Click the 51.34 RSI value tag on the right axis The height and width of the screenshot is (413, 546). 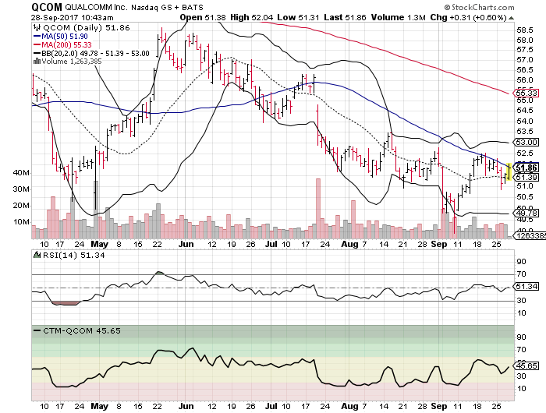tap(526, 286)
